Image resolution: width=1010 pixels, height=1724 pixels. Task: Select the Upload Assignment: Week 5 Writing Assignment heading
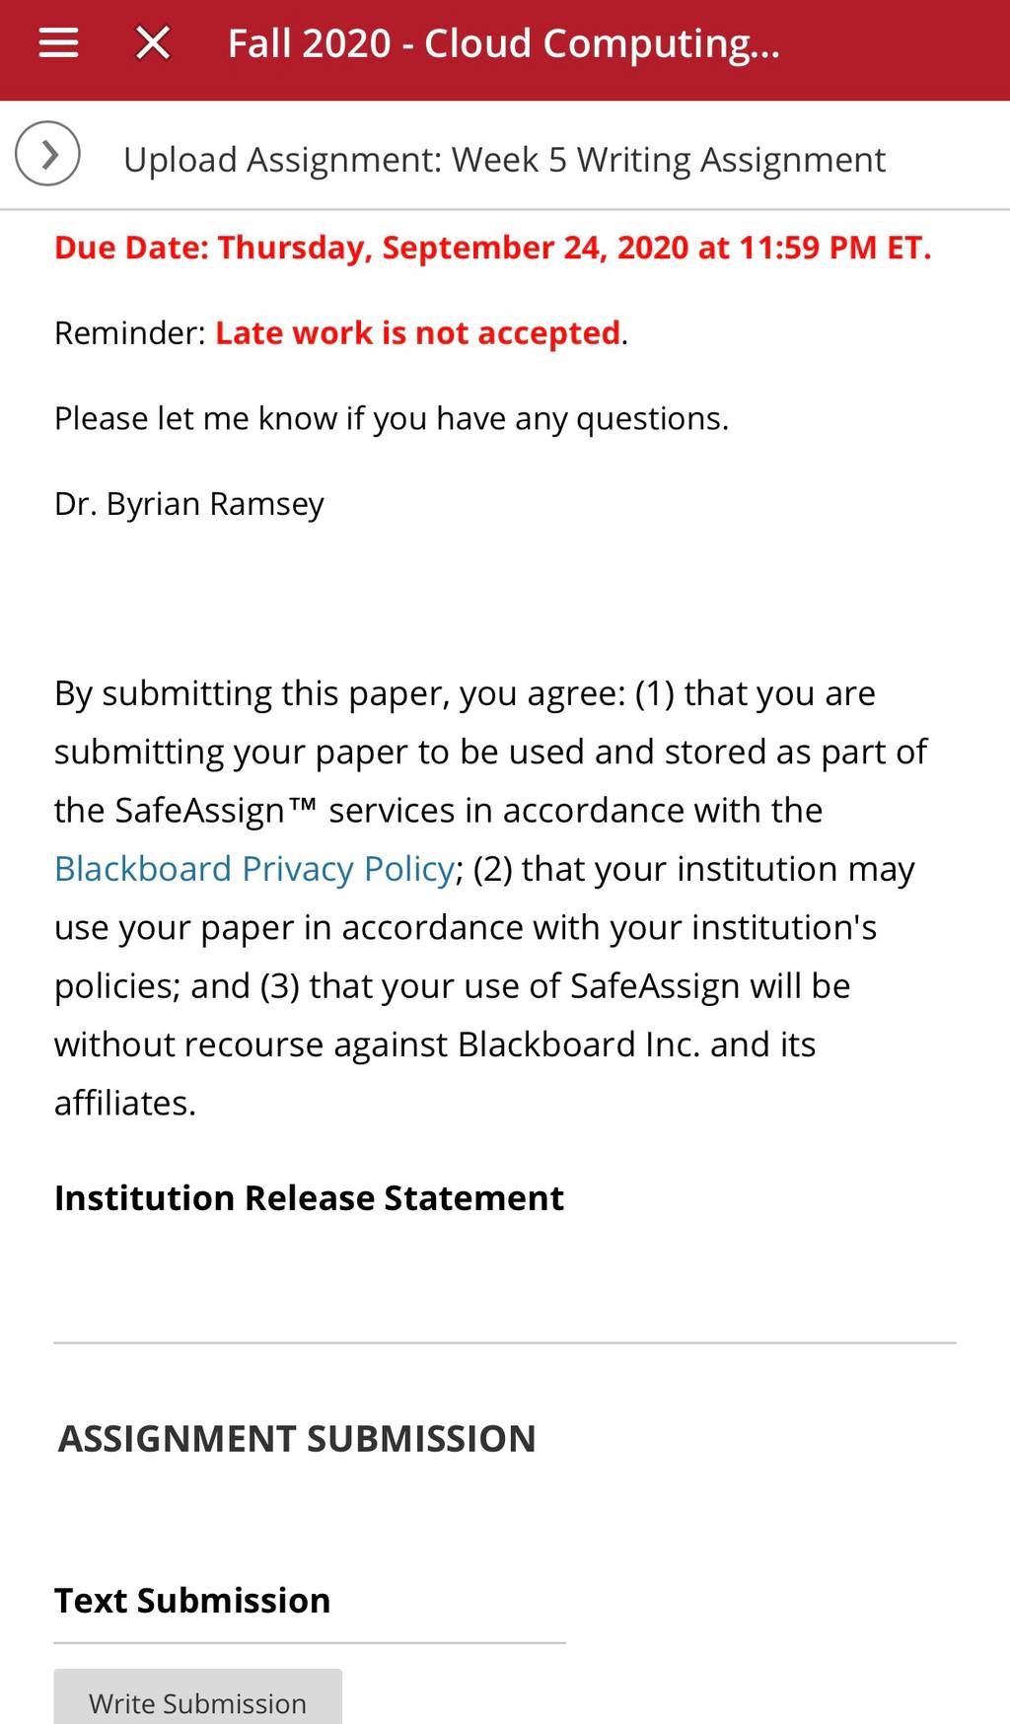[x=504, y=160]
